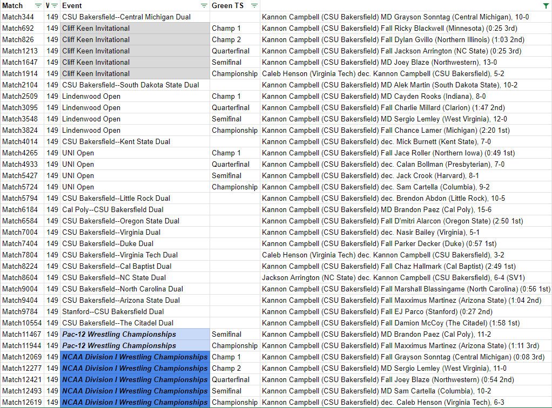This screenshot has width=552, height=408.
Task: Click Lindenwood Open cell in Match3095 row
Action: point(135,107)
